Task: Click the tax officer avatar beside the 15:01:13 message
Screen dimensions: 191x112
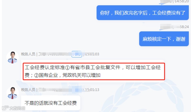Action: point(13,93)
